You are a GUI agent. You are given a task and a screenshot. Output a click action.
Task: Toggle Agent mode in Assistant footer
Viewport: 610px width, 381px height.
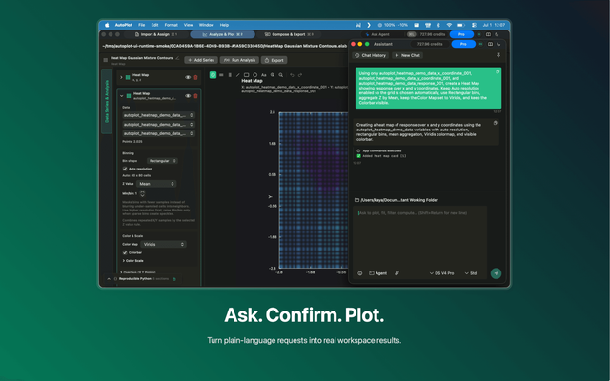377,273
